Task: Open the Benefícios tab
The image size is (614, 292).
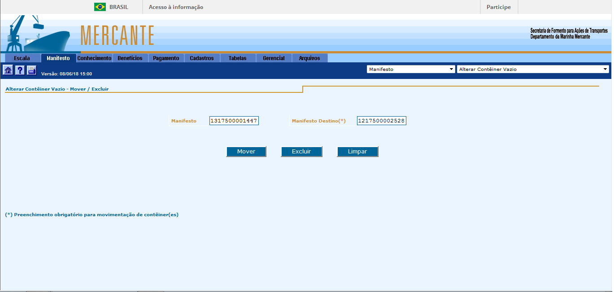Action: coord(130,58)
